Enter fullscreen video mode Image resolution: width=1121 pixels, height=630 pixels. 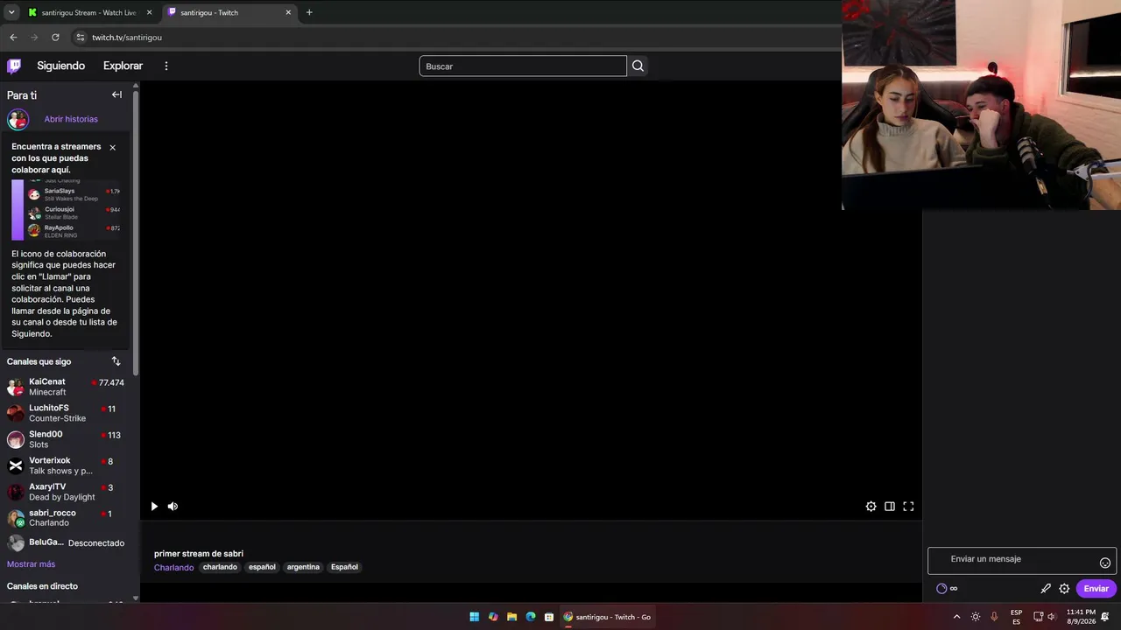[908, 506]
